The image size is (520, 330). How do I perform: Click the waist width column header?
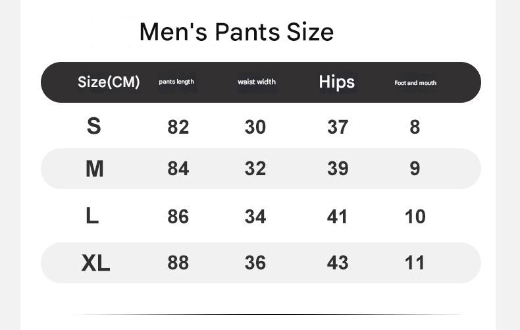point(257,82)
